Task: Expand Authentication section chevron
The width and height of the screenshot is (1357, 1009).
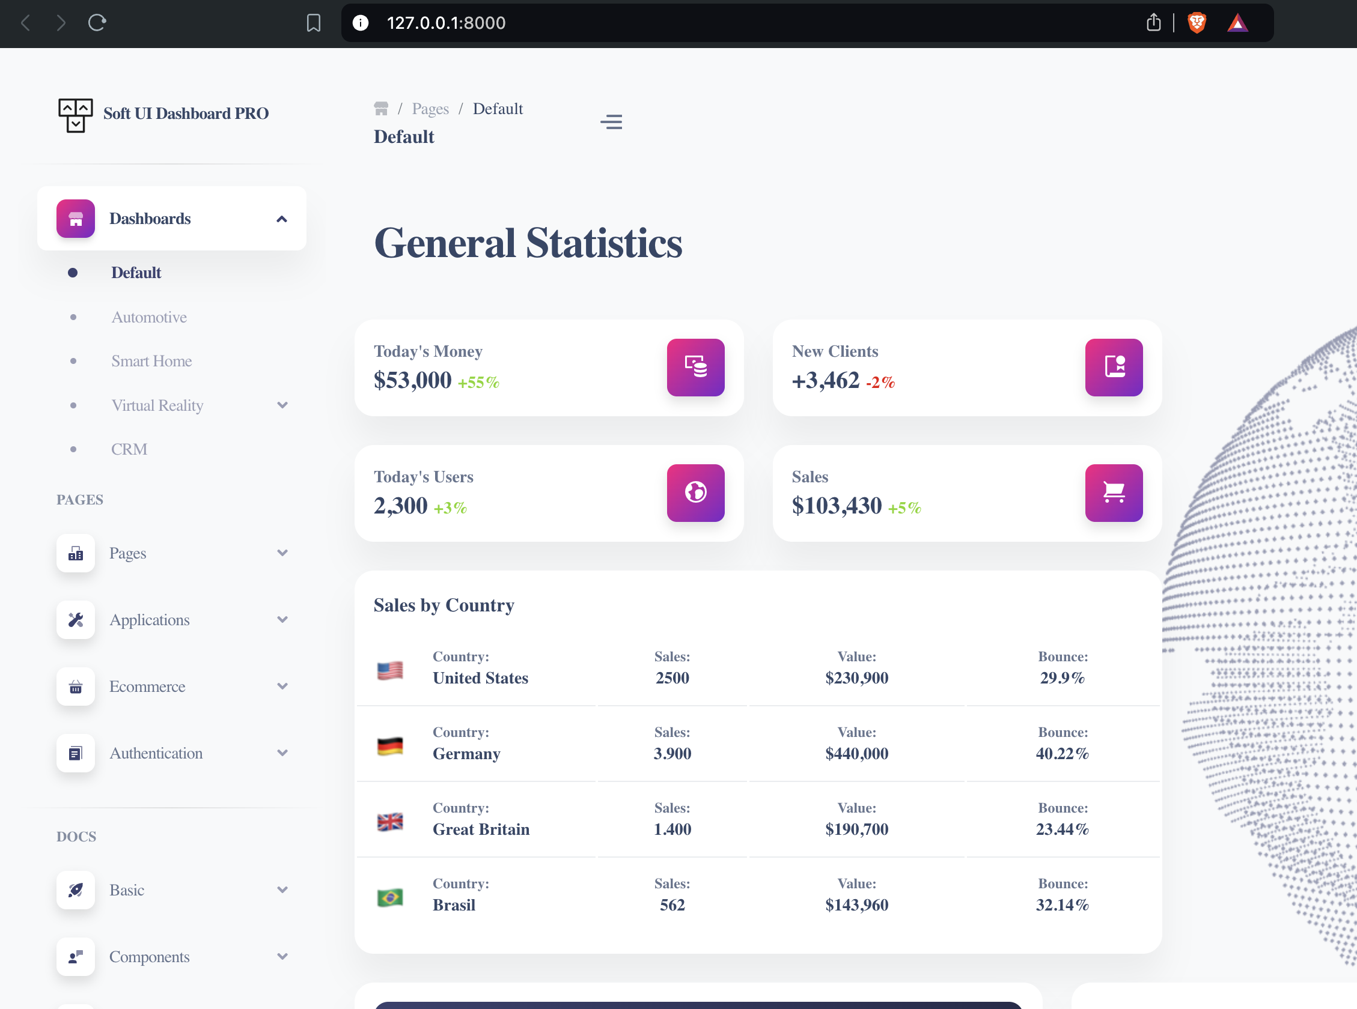Action: [x=282, y=753]
